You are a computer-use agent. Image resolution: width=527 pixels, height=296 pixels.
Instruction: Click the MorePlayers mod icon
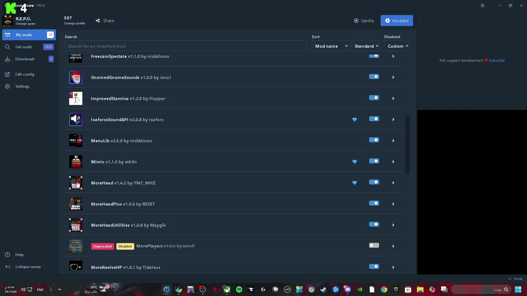point(76,246)
